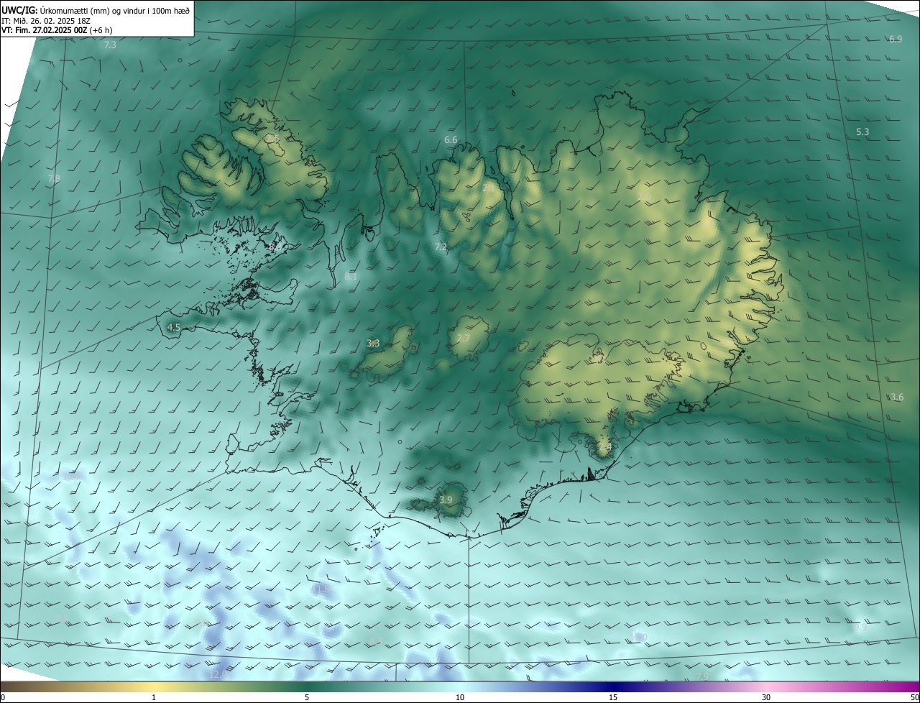The height and width of the screenshot is (703, 920).
Task: Click the 7.8 map value
Action: [54, 179]
